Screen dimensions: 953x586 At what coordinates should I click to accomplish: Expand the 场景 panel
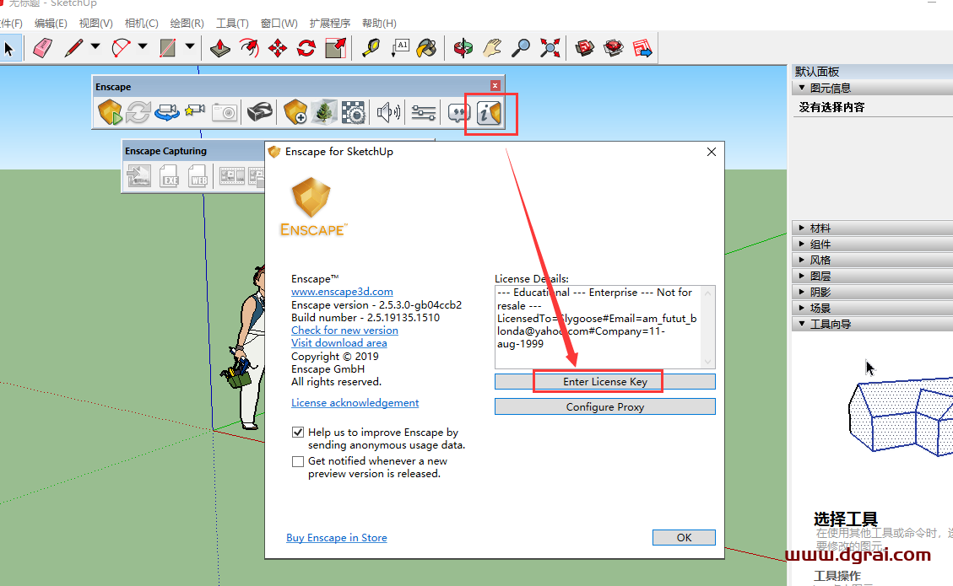[802, 308]
